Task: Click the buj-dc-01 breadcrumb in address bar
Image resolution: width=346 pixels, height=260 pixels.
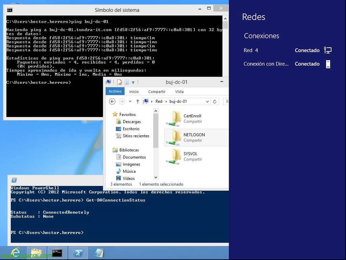Action: [x=178, y=101]
